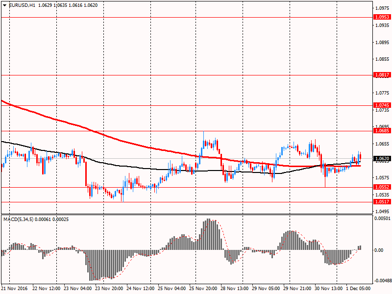Open the chart menu triangle beside EURUSD,H1
The image size is (392, 294).
click(x=5, y=5)
